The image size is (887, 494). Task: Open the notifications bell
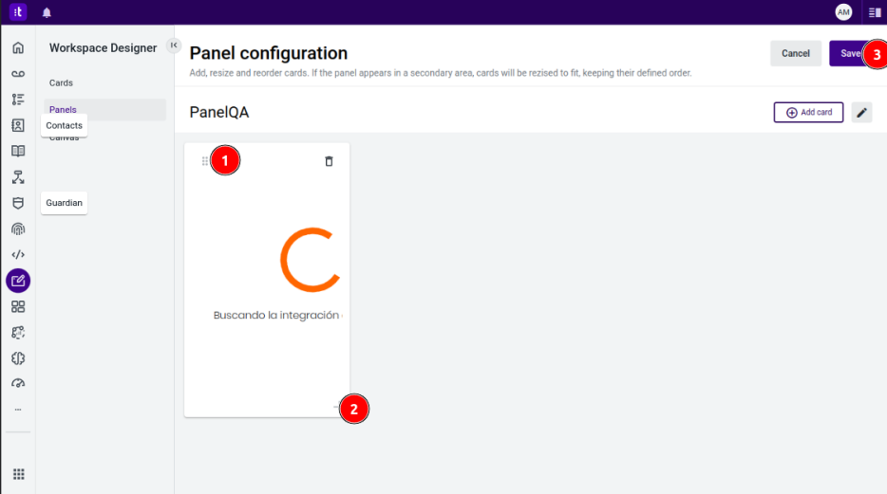pos(47,12)
